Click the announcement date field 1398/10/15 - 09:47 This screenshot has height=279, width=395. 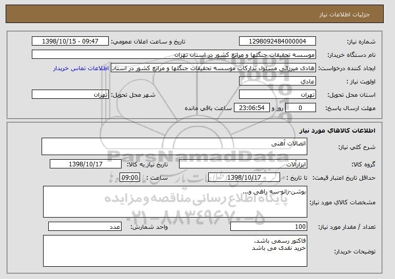pyautogui.click(x=70, y=41)
